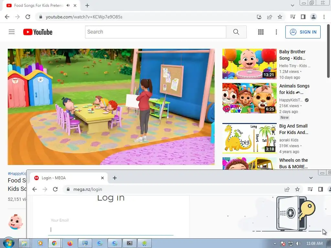Open the aoraki Kids channel name
The image size is (331, 248).
[x=289, y=140]
